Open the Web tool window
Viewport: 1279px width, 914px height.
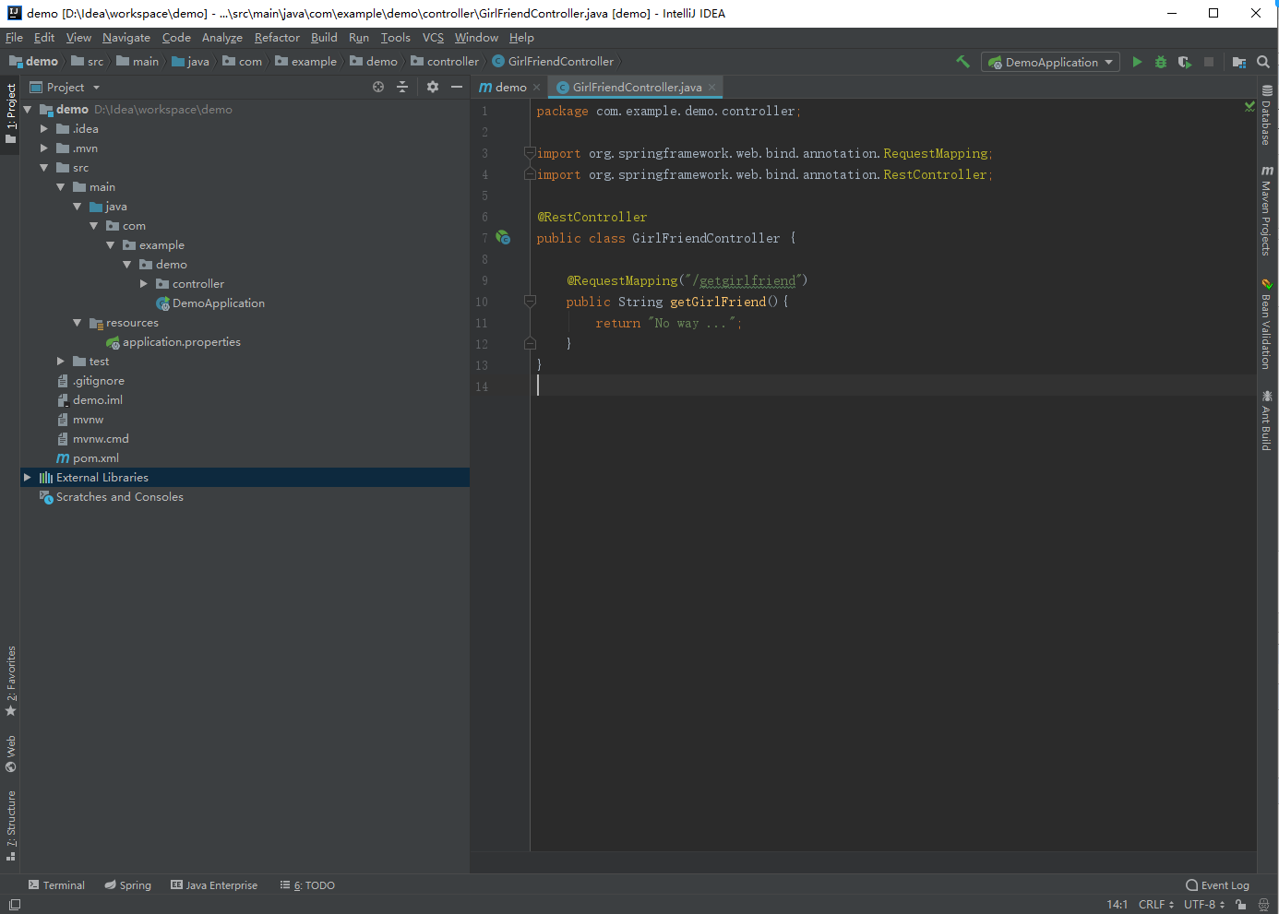tap(11, 754)
